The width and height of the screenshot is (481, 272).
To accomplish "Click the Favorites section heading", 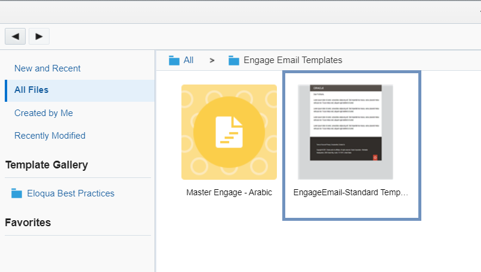I will [x=27, y=223].
